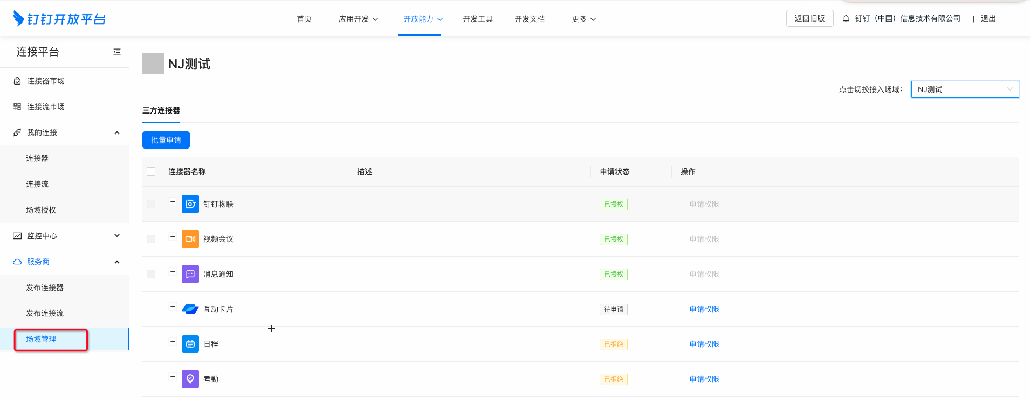Expand the 视频会议 row with plus
1030x401 pixels.
coord(173,237)
